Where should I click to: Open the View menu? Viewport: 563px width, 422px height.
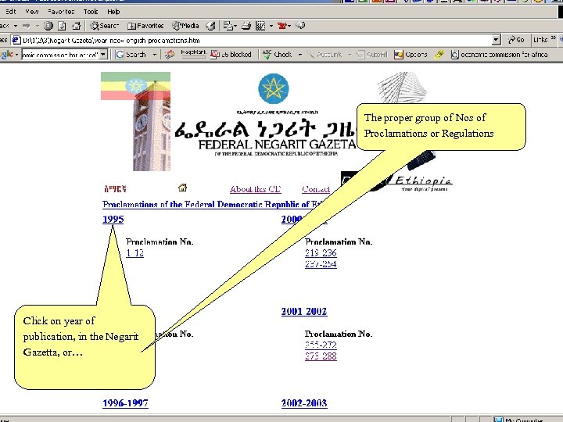tap(32, 12)
